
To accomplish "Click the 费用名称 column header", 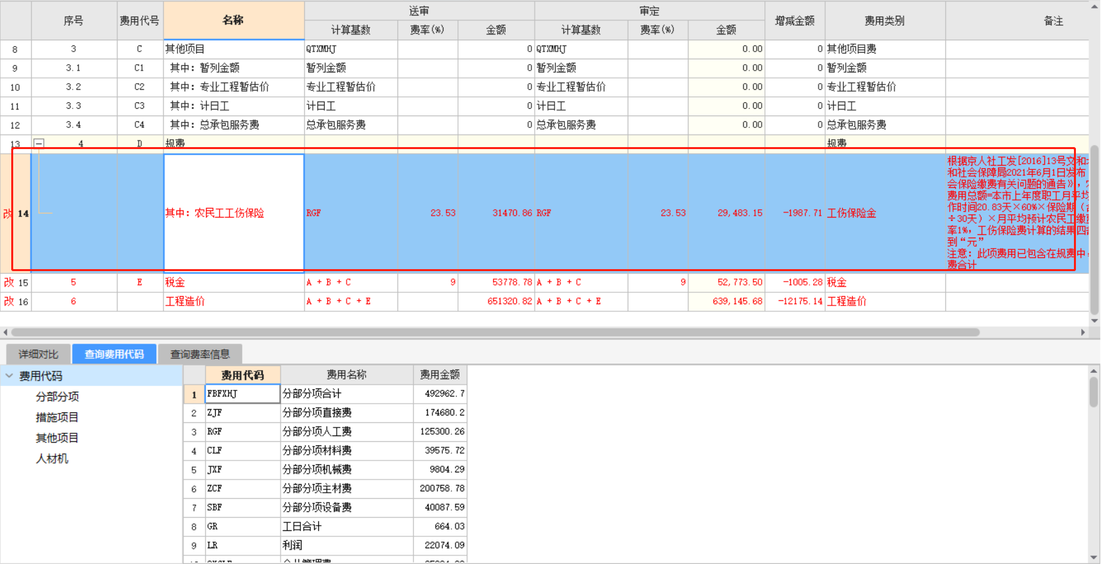I will pyautogui.click(x=347, y=375).
